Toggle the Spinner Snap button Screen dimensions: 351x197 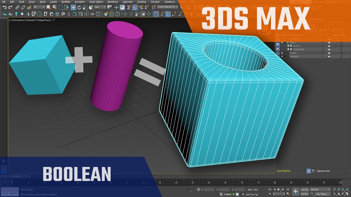147,7
